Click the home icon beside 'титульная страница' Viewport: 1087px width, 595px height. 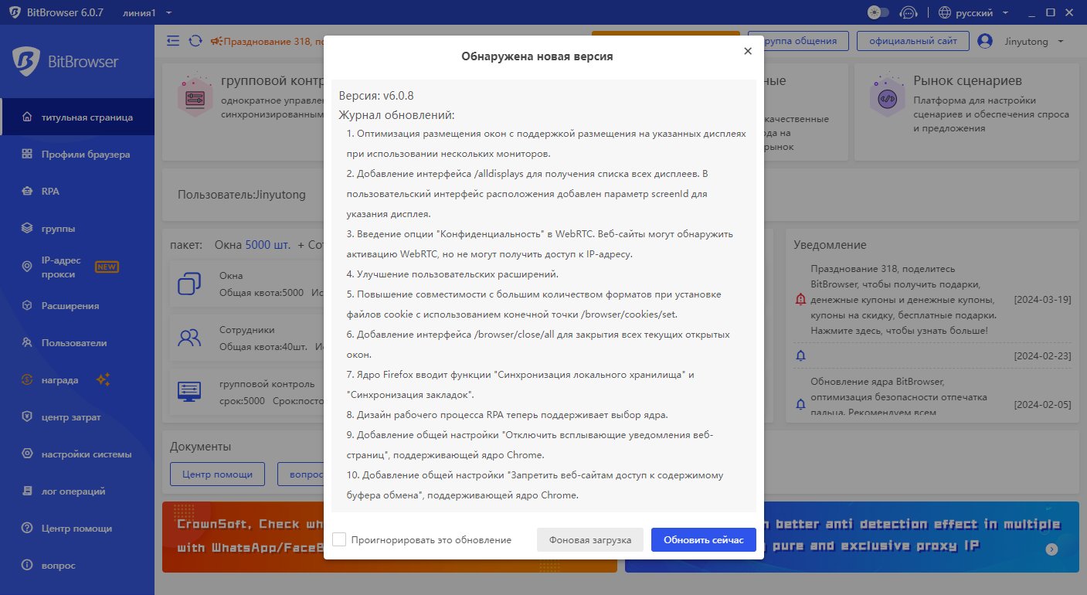[x=27, y=117]
